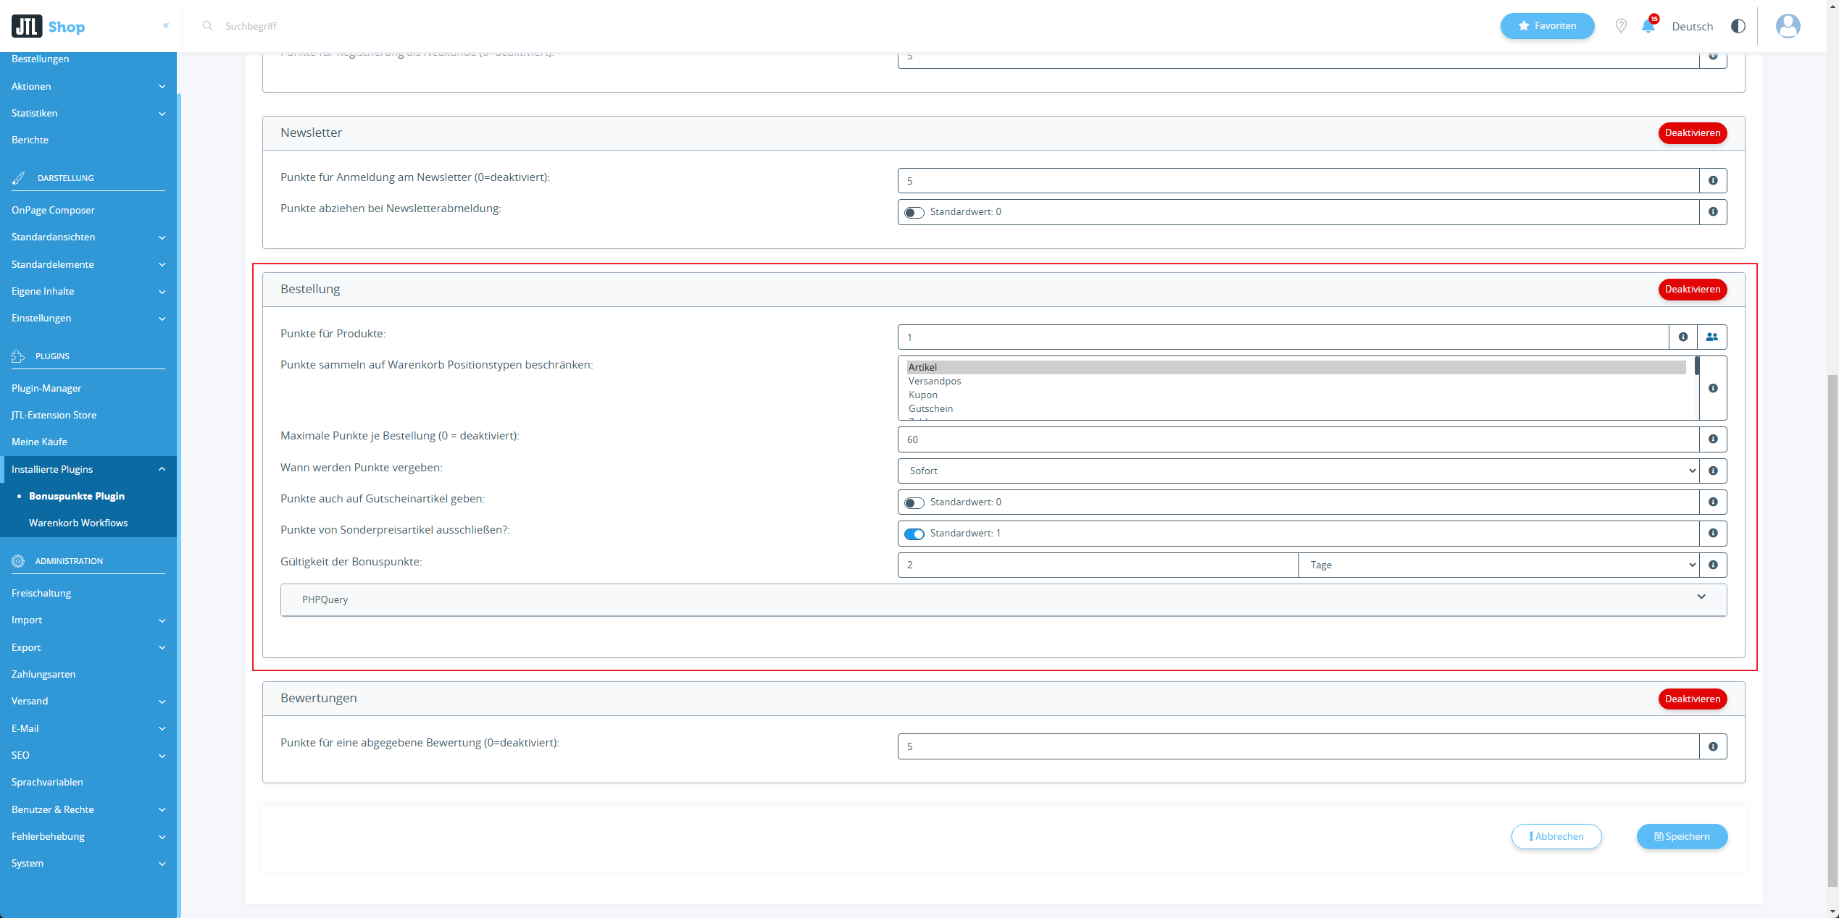Expand the Versand menu
The height and width of the screenshot is (918, 1839).
88,701
